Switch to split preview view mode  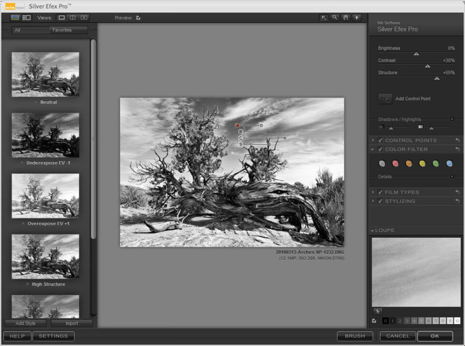[x=73, y=18]
